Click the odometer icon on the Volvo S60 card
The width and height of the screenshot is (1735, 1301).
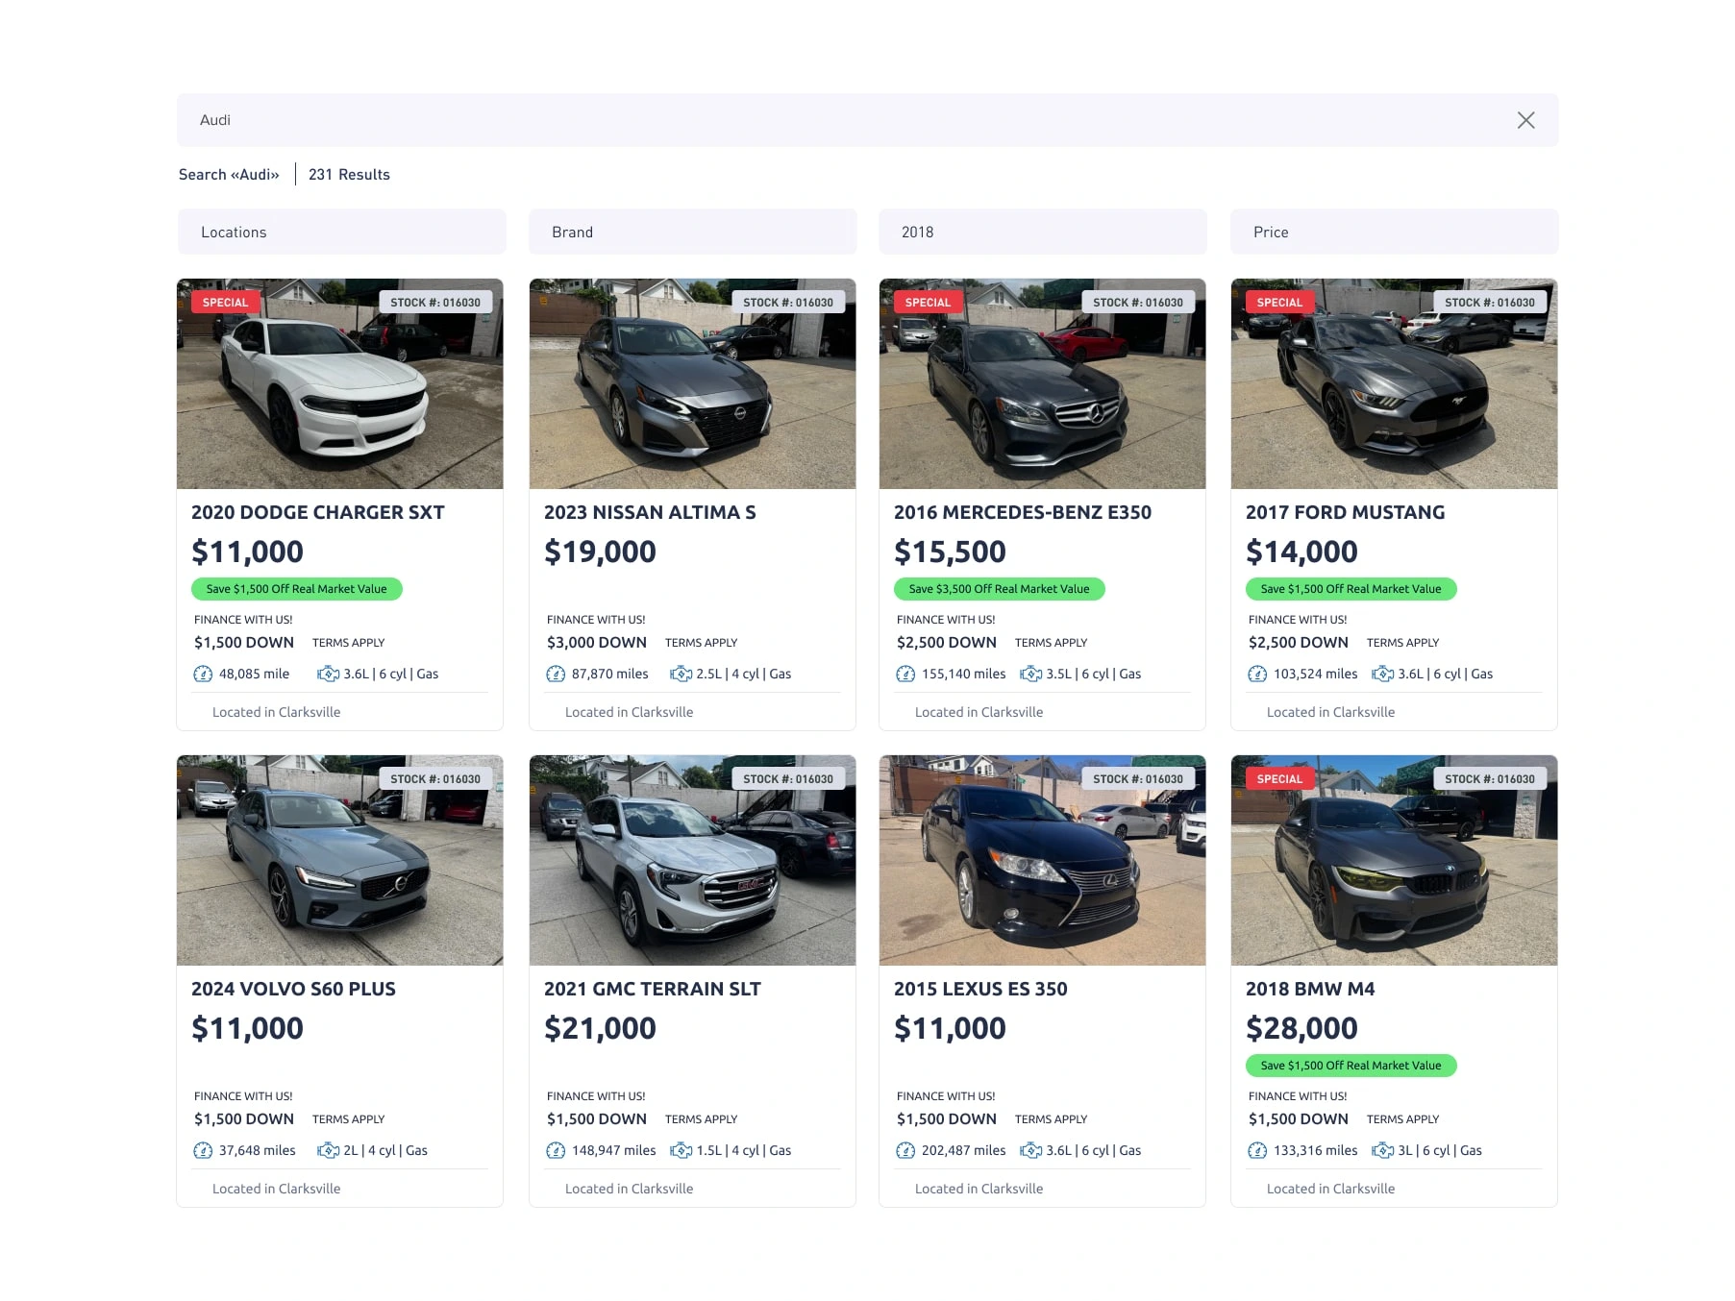203,1150
